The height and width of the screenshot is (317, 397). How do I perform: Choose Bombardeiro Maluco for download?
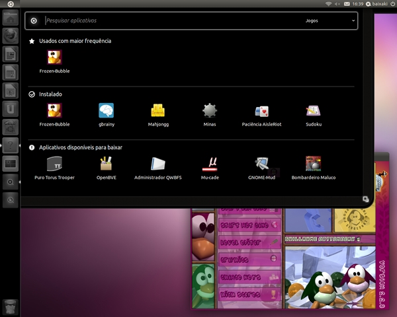314,164
